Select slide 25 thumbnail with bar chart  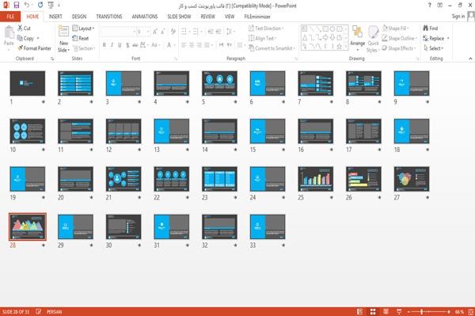(x=315, y=179)
